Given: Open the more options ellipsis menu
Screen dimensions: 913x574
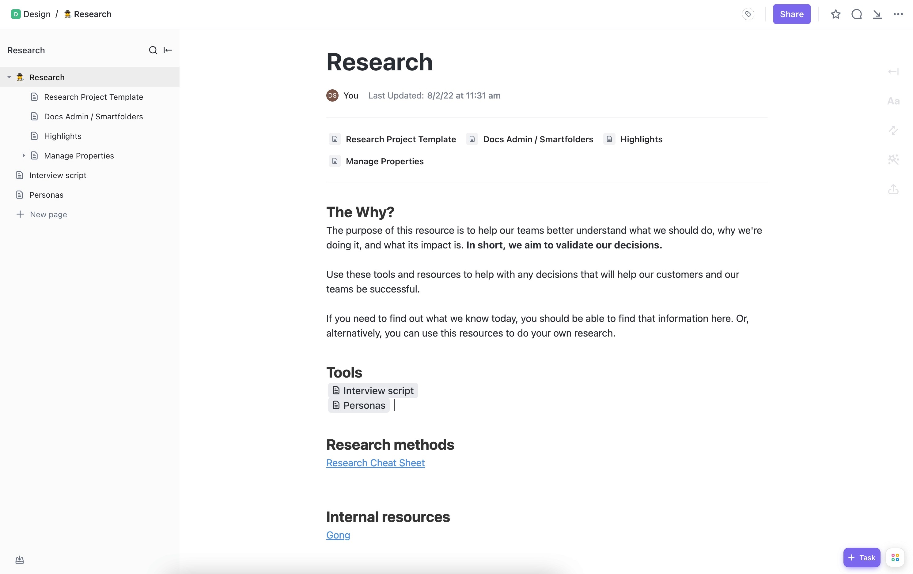Looking at the screenshot, I should [x=898, y=14].
